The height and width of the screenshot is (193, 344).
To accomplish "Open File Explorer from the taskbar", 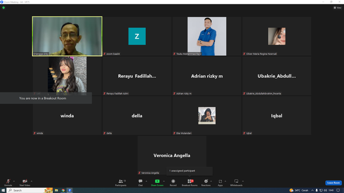I will (x=56, y=190).
